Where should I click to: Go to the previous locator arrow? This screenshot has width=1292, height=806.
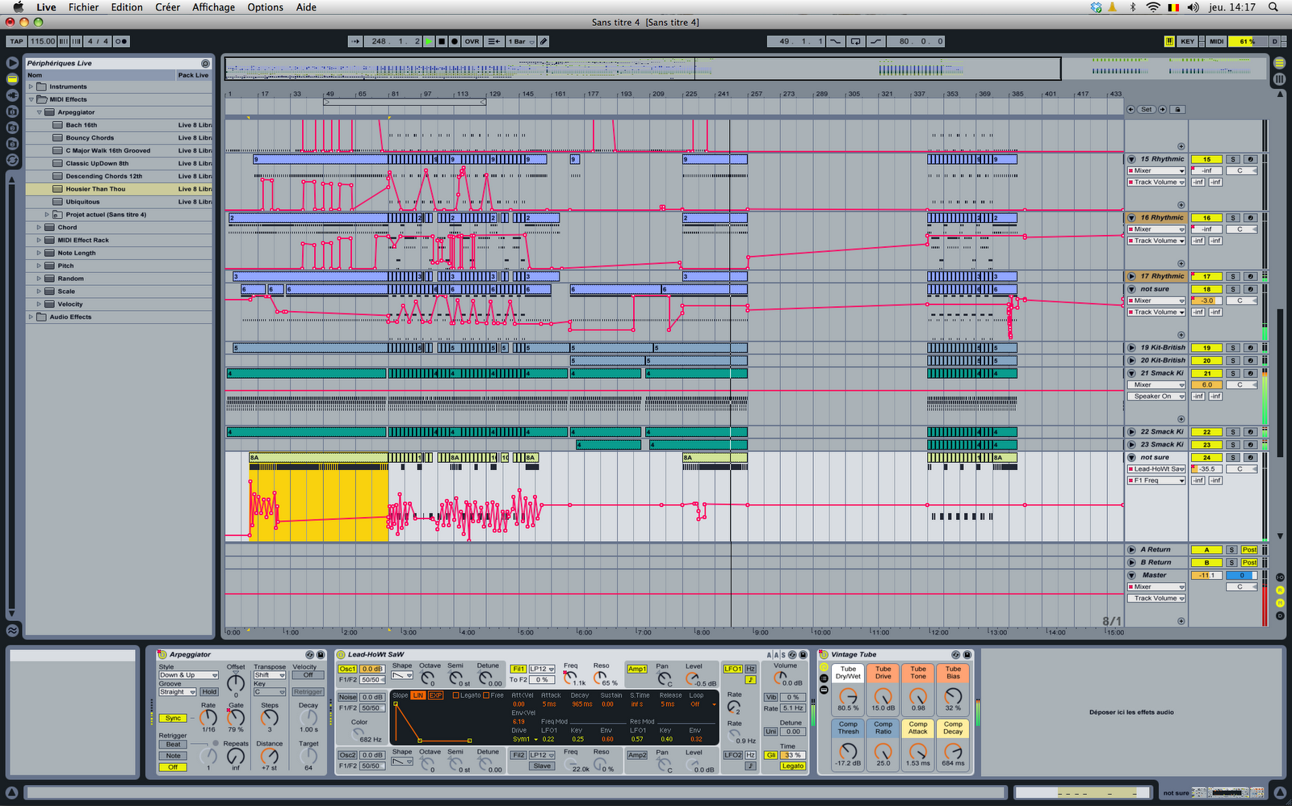1131,109
